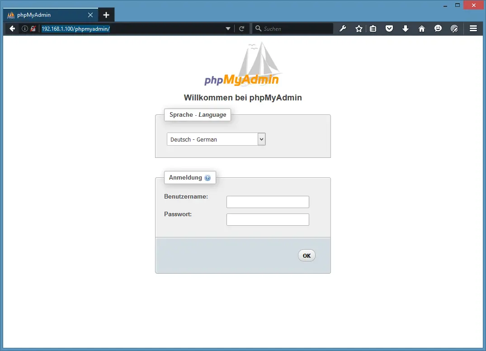Image resolution: width=486 pixels, height=351 pixels.
Task: Maximize the browser window
Action: (x=457, y=5)
